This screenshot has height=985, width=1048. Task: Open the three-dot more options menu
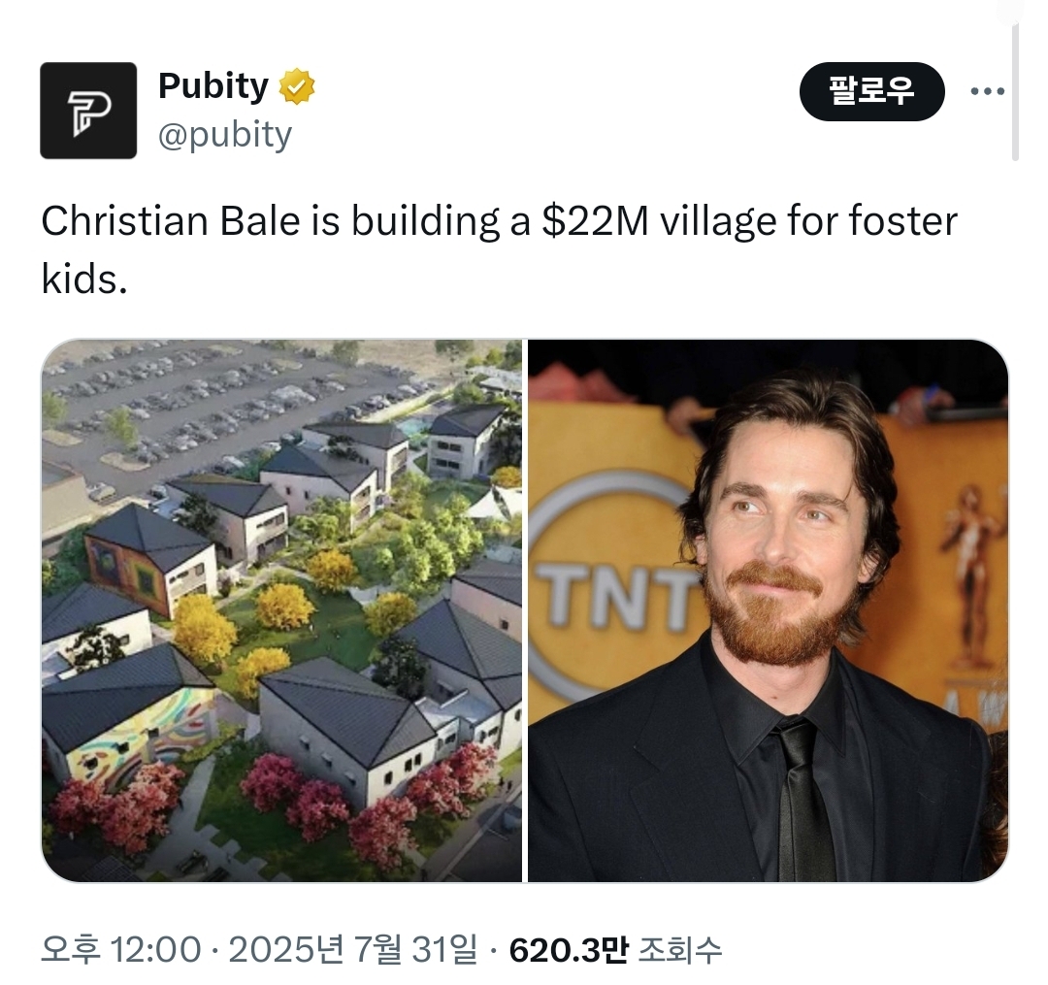(x=987, y=91)
